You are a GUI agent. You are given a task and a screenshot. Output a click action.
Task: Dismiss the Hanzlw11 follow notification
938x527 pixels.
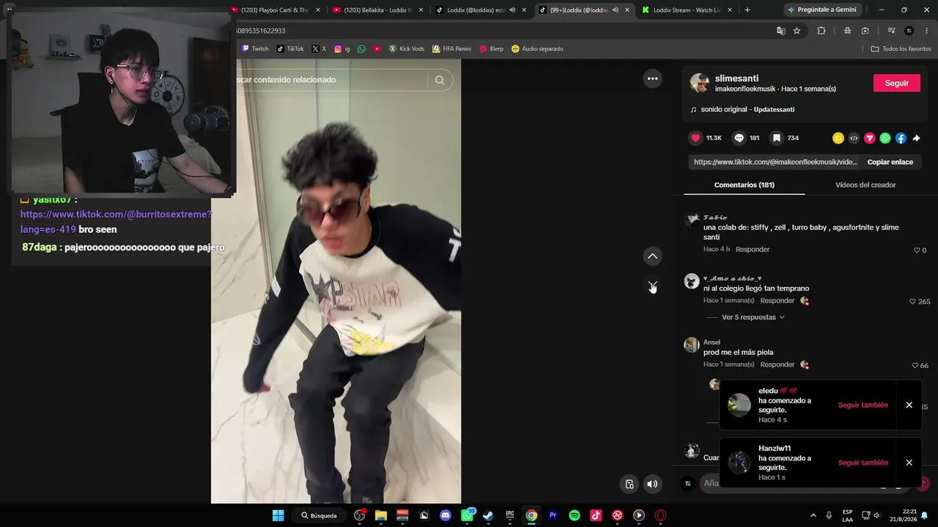point(909,463)
